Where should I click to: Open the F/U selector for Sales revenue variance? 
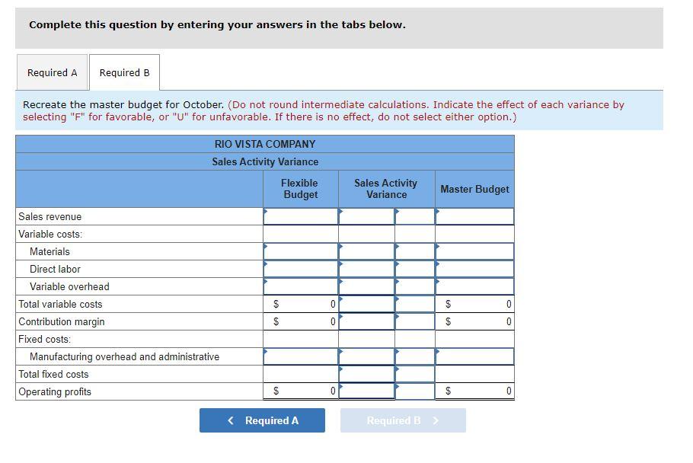click(x=414, y=216)
